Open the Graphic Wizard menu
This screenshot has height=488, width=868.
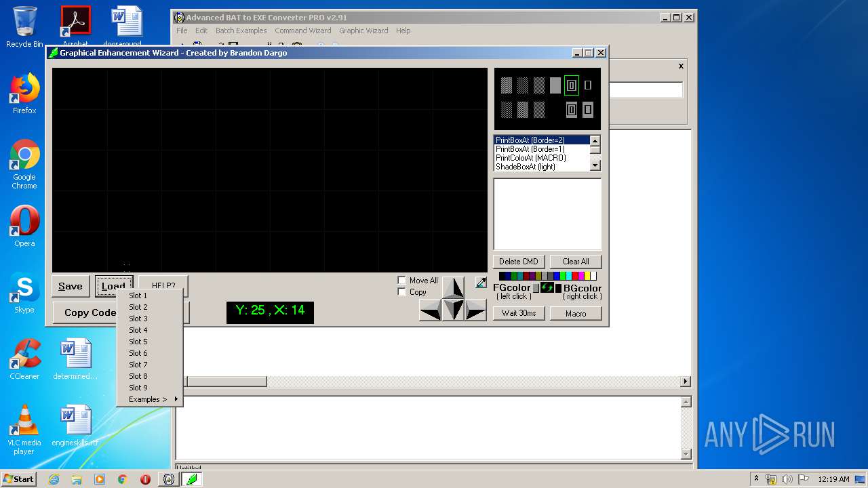(363, 30)
